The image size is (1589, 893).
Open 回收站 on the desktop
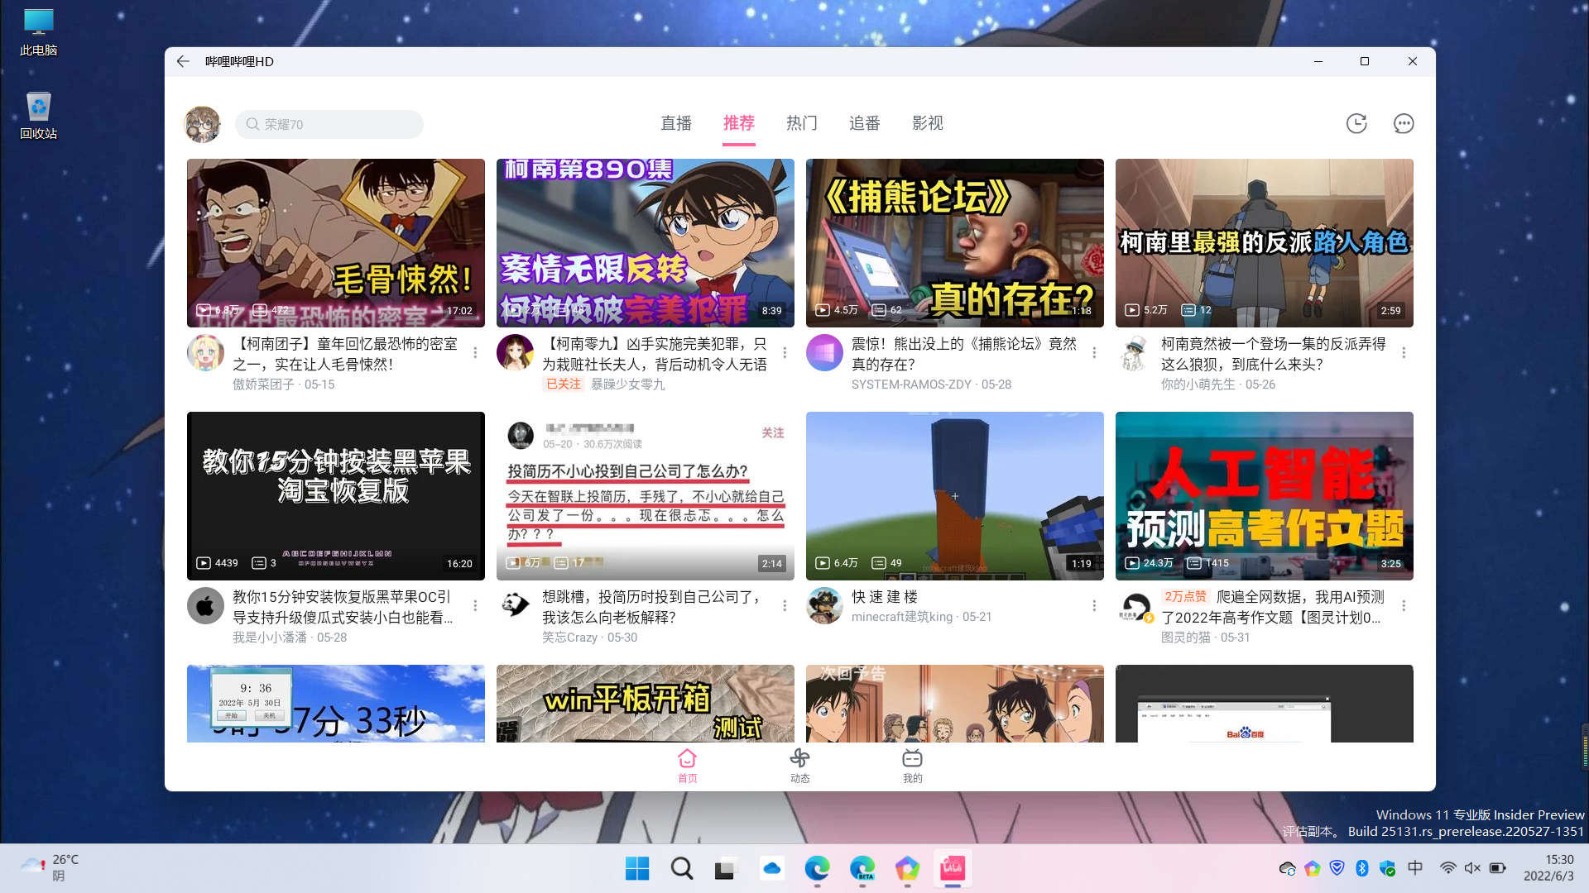pyautogui.click(x=39, y=116)
